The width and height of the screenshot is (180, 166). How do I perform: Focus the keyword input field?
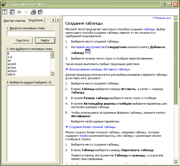click(31, 33)
